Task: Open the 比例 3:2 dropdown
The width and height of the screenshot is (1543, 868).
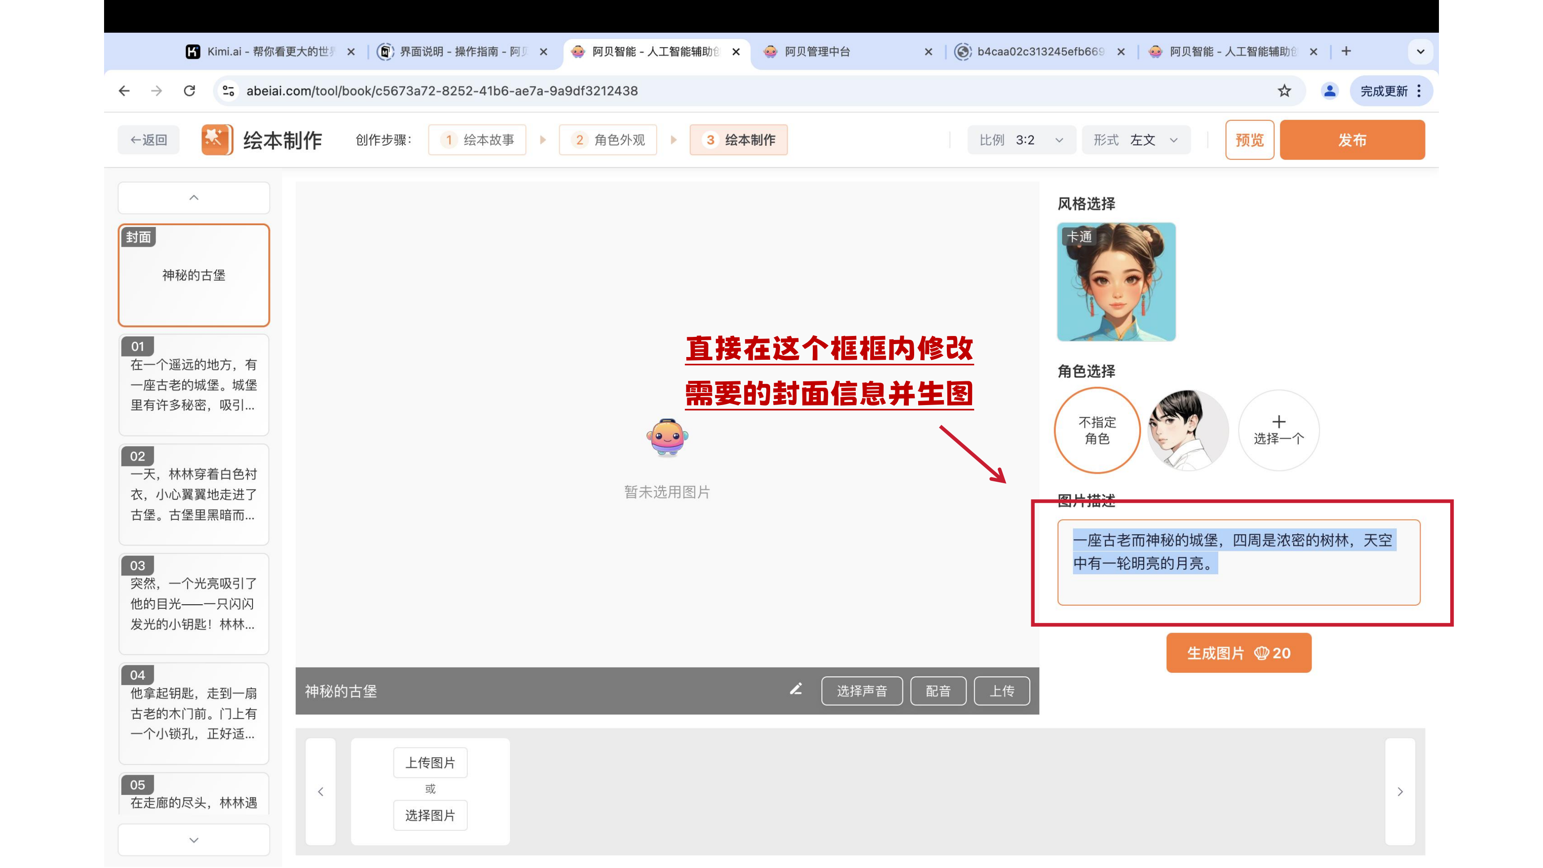Action: click(x=1021, y=140)
